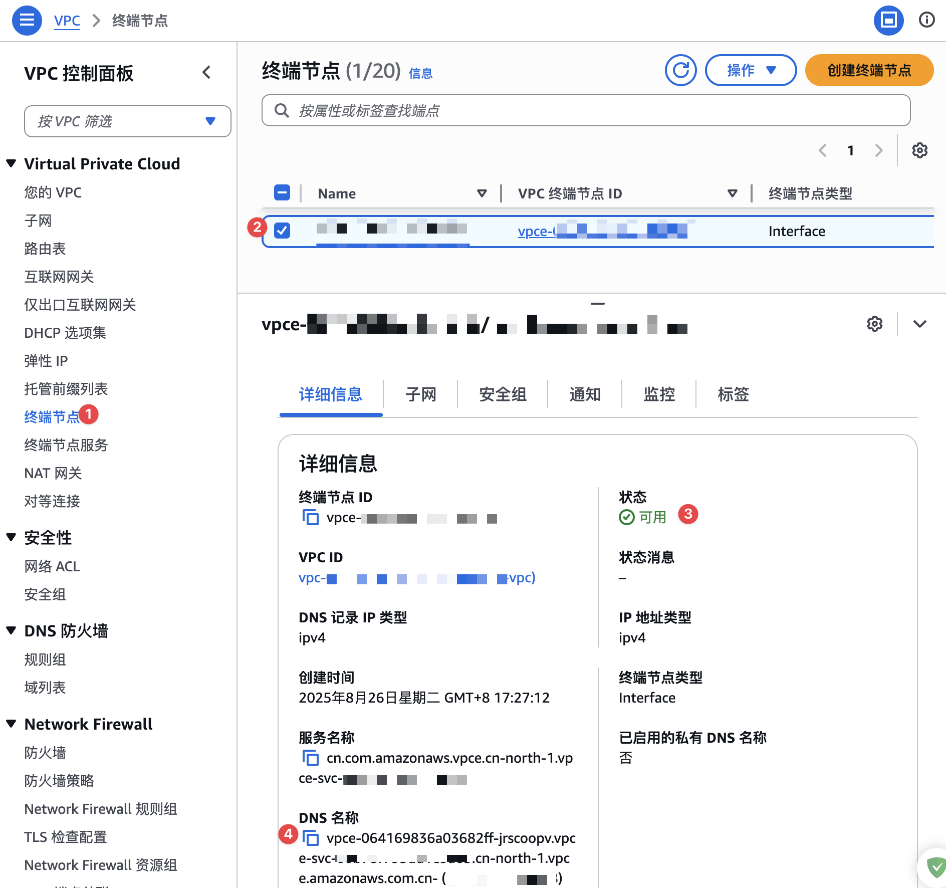Viewport: 946px width, 888px height.
Task: Open table preferences gear icon
Action: [919, 150]
